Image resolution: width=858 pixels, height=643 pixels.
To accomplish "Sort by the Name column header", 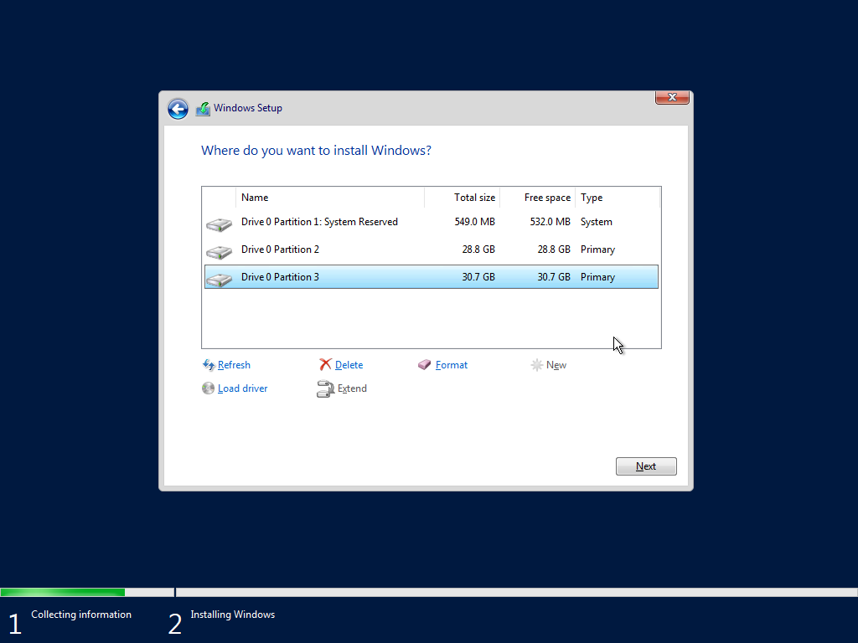I will coord(254,197).
